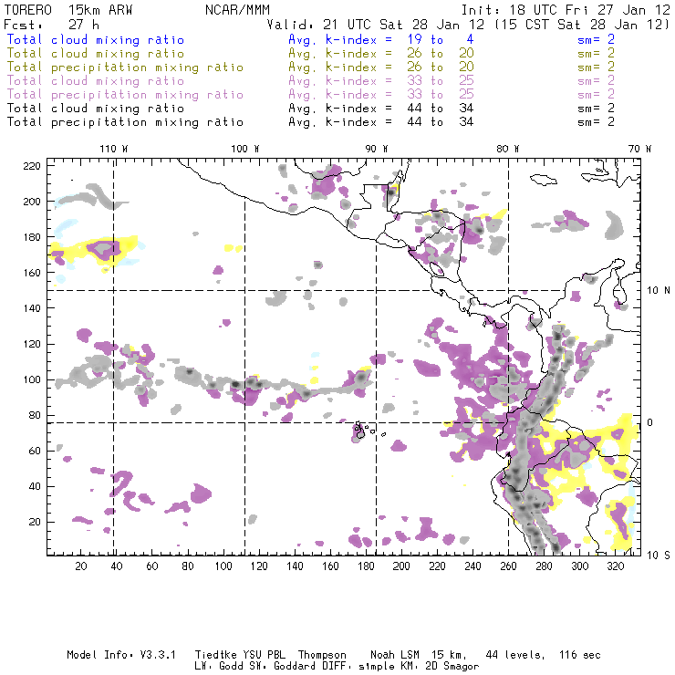
Task: Click the "TORERO 15km ARW" title text
Action: point(68,10)
